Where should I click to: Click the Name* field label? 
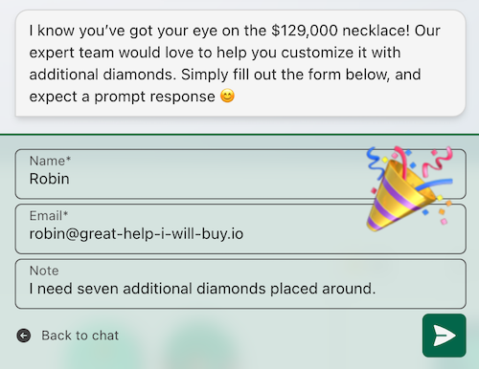(50, 161)
